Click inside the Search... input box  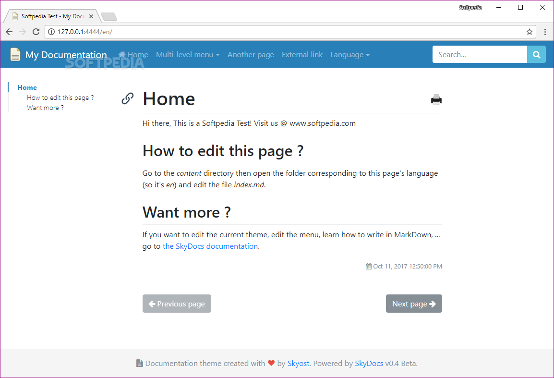pos(480,54)
